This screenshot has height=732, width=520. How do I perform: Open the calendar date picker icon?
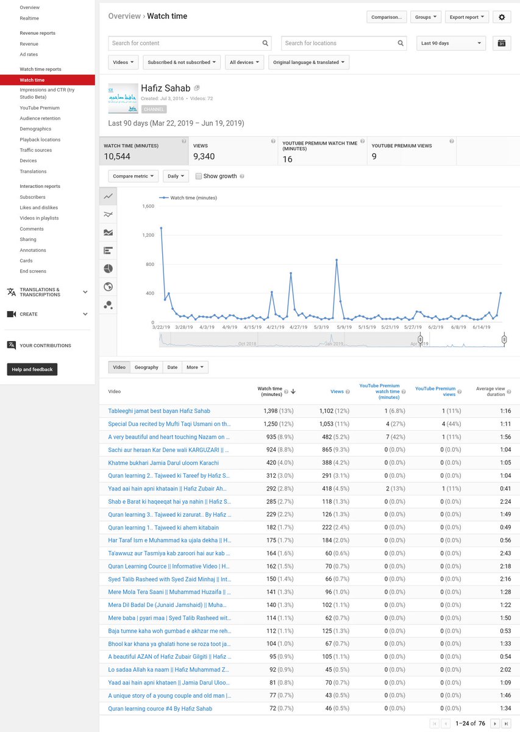(501, 43)
